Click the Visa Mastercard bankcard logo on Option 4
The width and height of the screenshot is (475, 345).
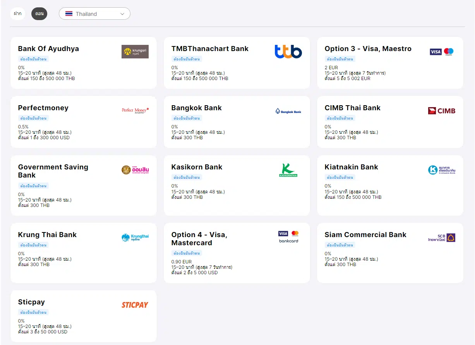click(288, 237)
